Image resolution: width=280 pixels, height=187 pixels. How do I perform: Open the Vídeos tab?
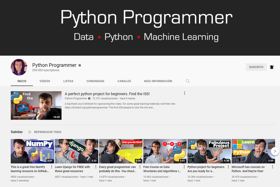(45, 81)
